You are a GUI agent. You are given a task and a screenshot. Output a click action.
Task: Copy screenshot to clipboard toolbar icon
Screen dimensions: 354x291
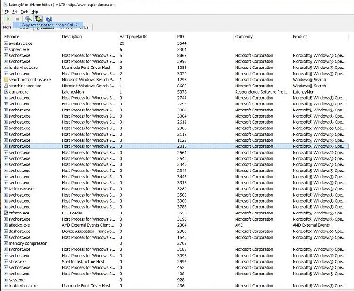coord(38,19)
